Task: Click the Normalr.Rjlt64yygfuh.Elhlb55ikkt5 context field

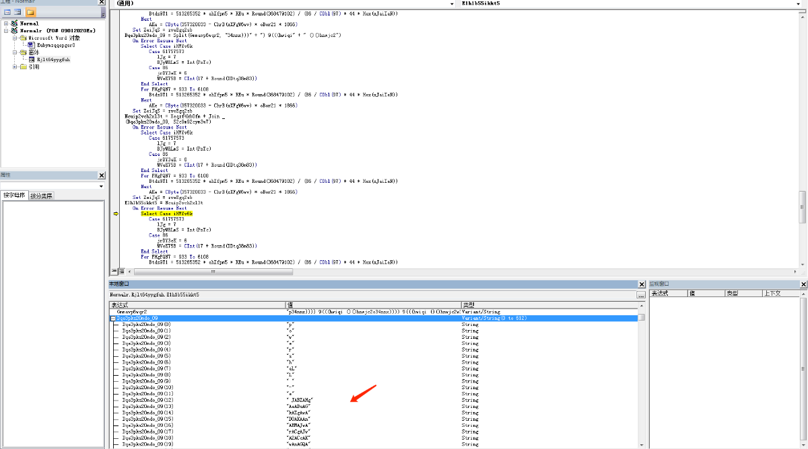Action: (x=372, y=295)
